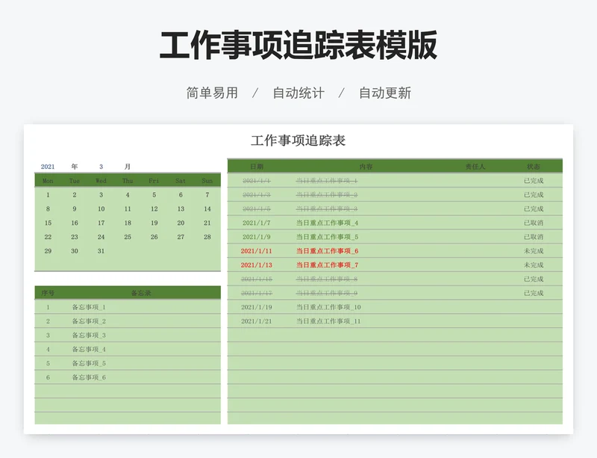Click the Wed calendar header
The width and height of the screenshot is (597, 458).
(x=101, y=181)
